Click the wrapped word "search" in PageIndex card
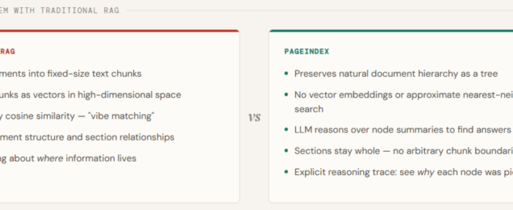Screen dimensions: 513x210 coord(308,109)
